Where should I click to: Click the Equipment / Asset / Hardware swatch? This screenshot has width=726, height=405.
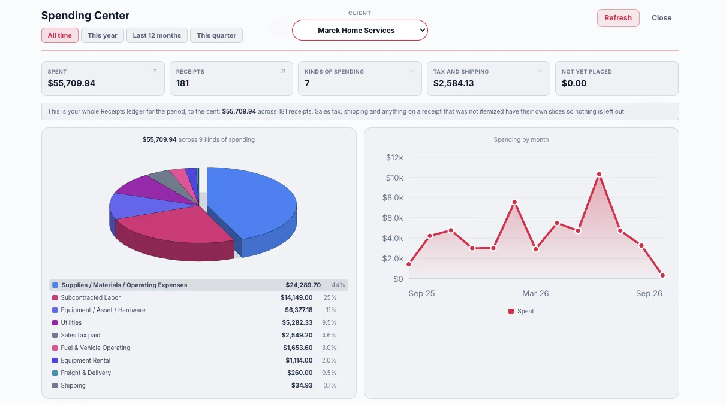pos(55,310)
